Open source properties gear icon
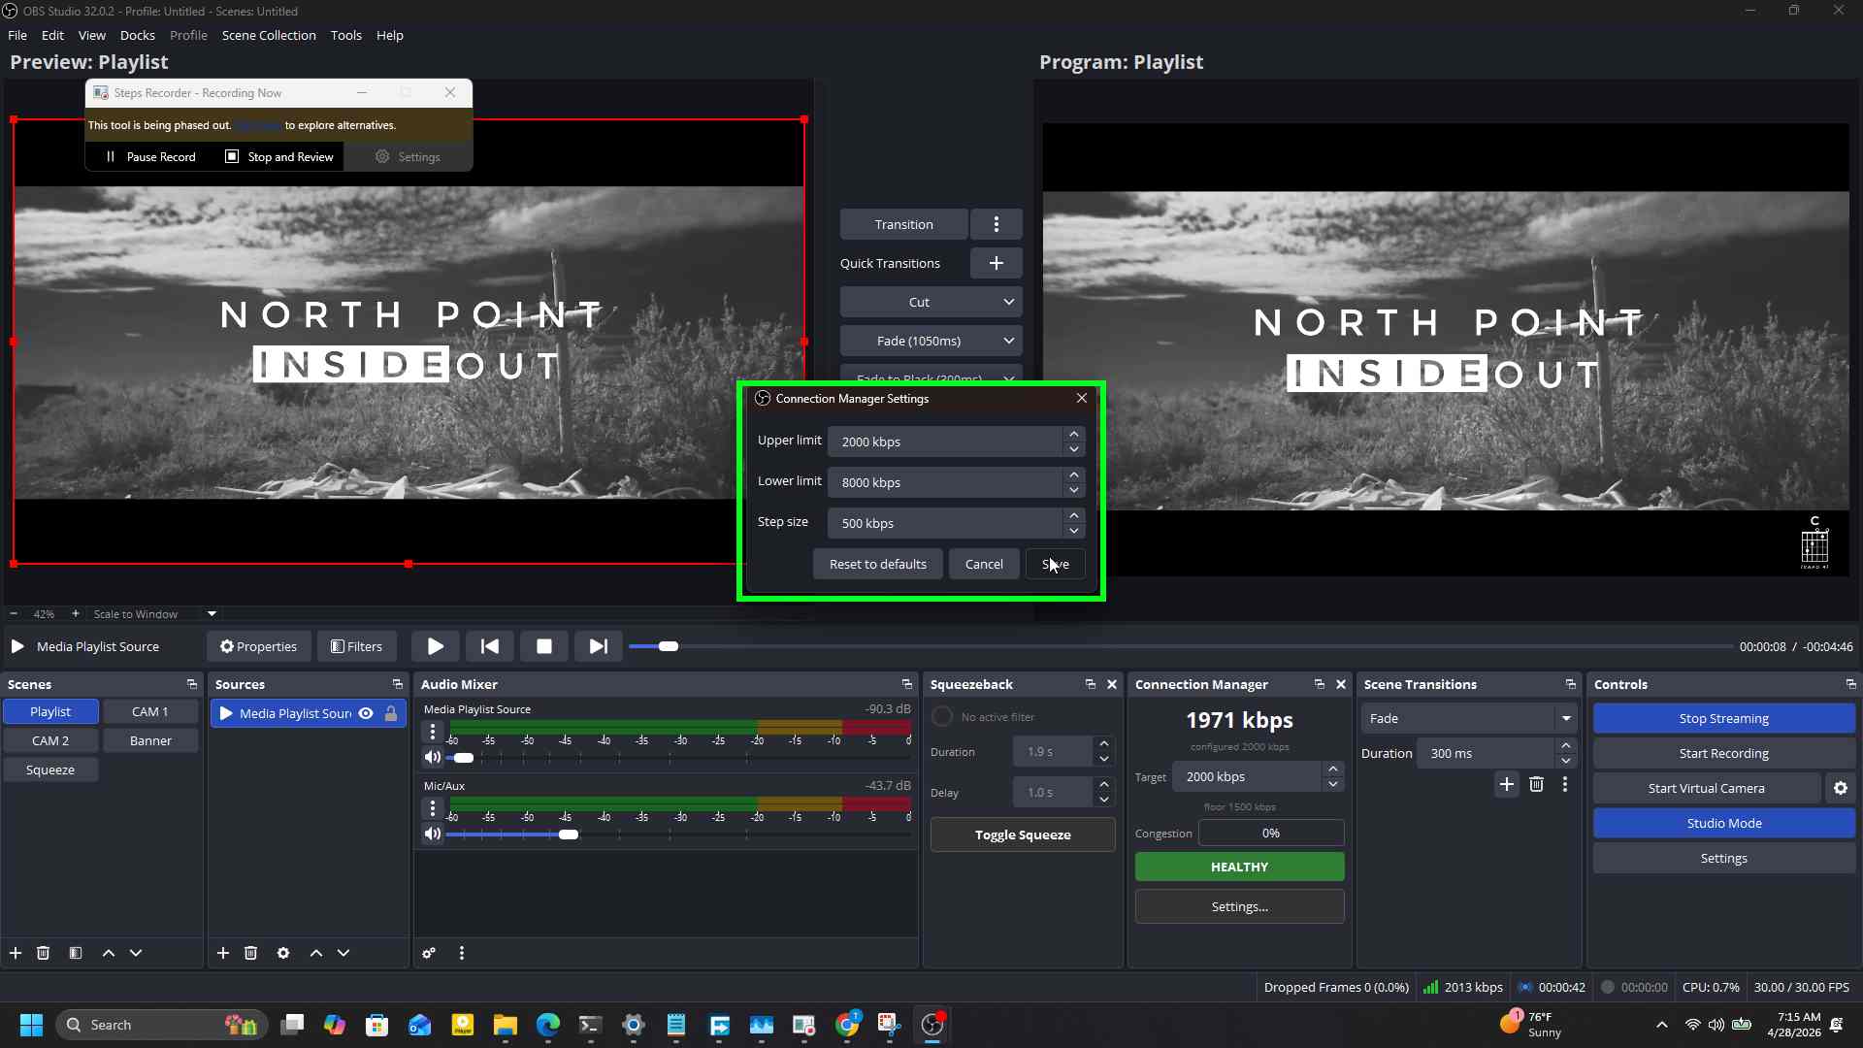Image resolution: width=1863 pixels, height=1048 pixels. point(283,953)
